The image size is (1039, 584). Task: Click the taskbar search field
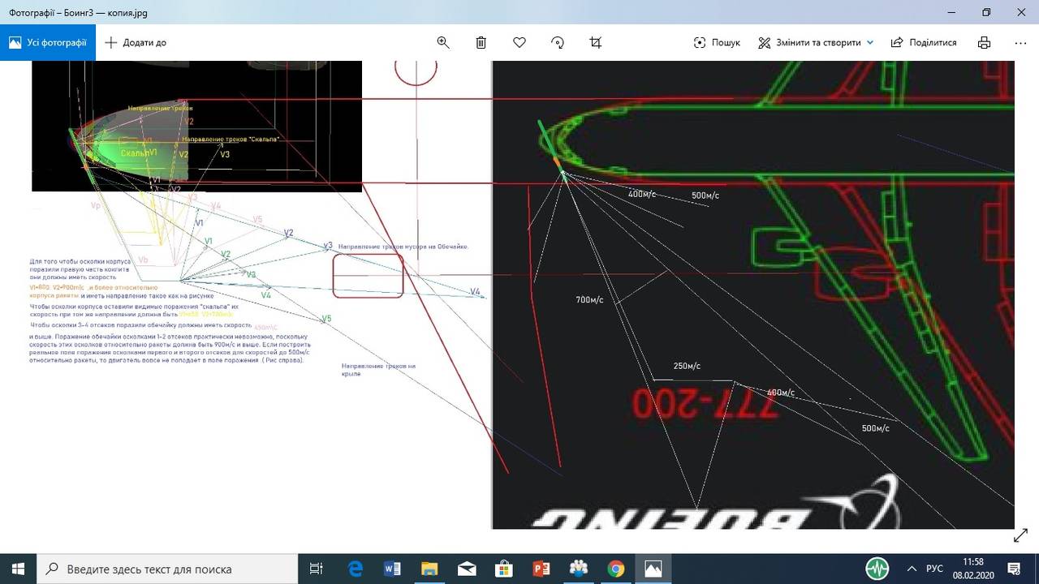coord(168,569)
